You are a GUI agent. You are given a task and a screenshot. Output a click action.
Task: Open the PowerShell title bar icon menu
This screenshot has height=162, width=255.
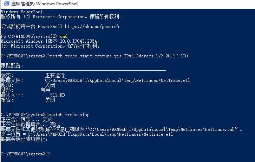coord(7,3)
